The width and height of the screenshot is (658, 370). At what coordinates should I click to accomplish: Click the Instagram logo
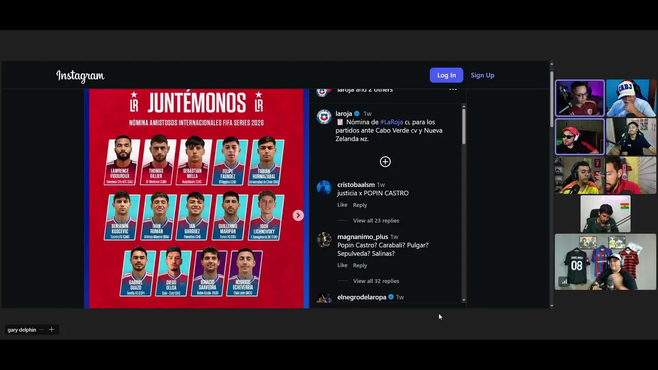(80, 76)
